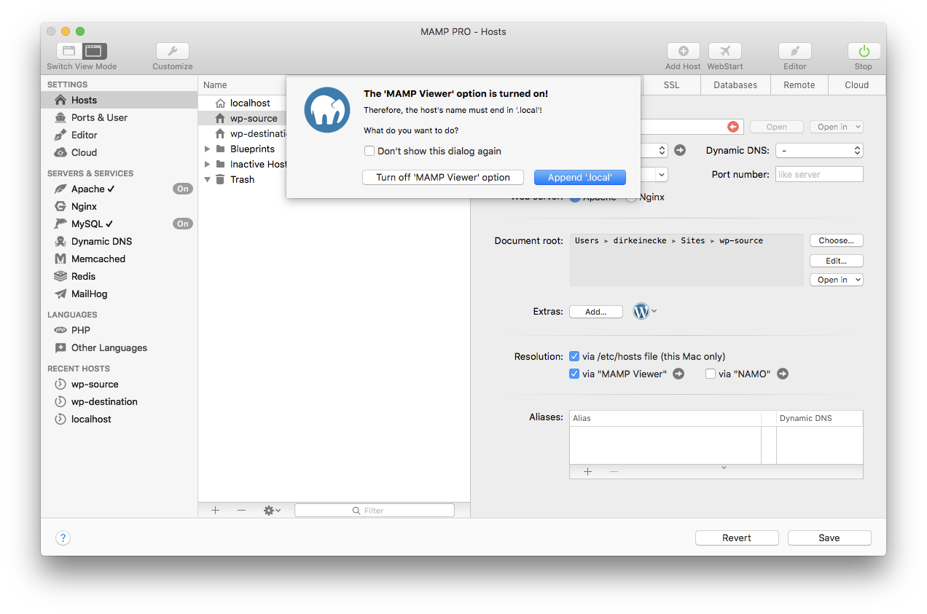
Task: Open Document root Open in dropdown
Action: coord(837,280)
